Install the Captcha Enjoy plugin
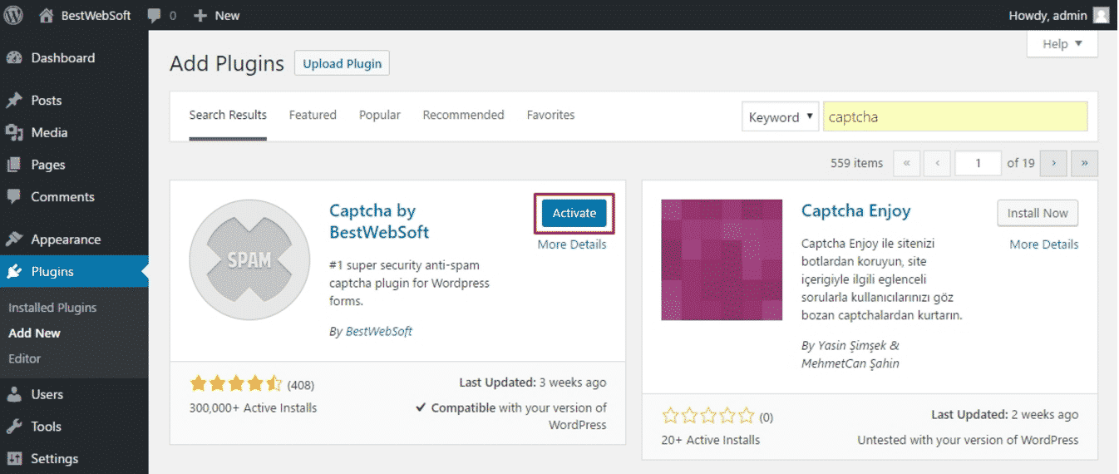The width and height of the screenshot is (1119, 474). click(x=1038, y=214)
